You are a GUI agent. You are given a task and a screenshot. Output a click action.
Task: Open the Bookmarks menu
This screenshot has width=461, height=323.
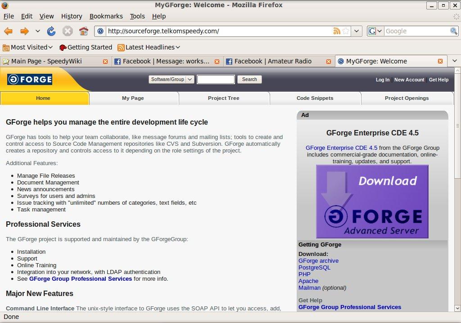click(x=106, y=16)
